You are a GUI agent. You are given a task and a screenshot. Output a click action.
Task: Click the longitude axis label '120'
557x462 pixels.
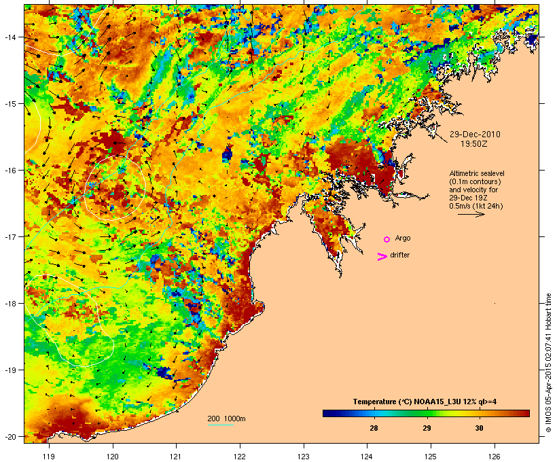(113, 457)
